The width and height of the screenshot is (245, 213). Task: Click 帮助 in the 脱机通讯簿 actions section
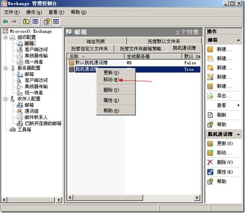[217, 182]
